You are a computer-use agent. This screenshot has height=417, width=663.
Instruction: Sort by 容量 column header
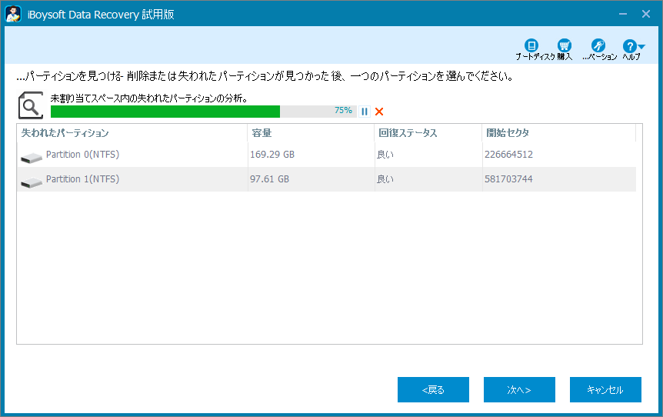click(x=311, y=133)
